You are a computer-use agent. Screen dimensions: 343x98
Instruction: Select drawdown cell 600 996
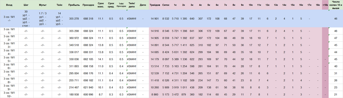click(88, 95)
